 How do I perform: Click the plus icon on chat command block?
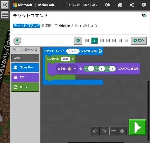tap(100, 51)
